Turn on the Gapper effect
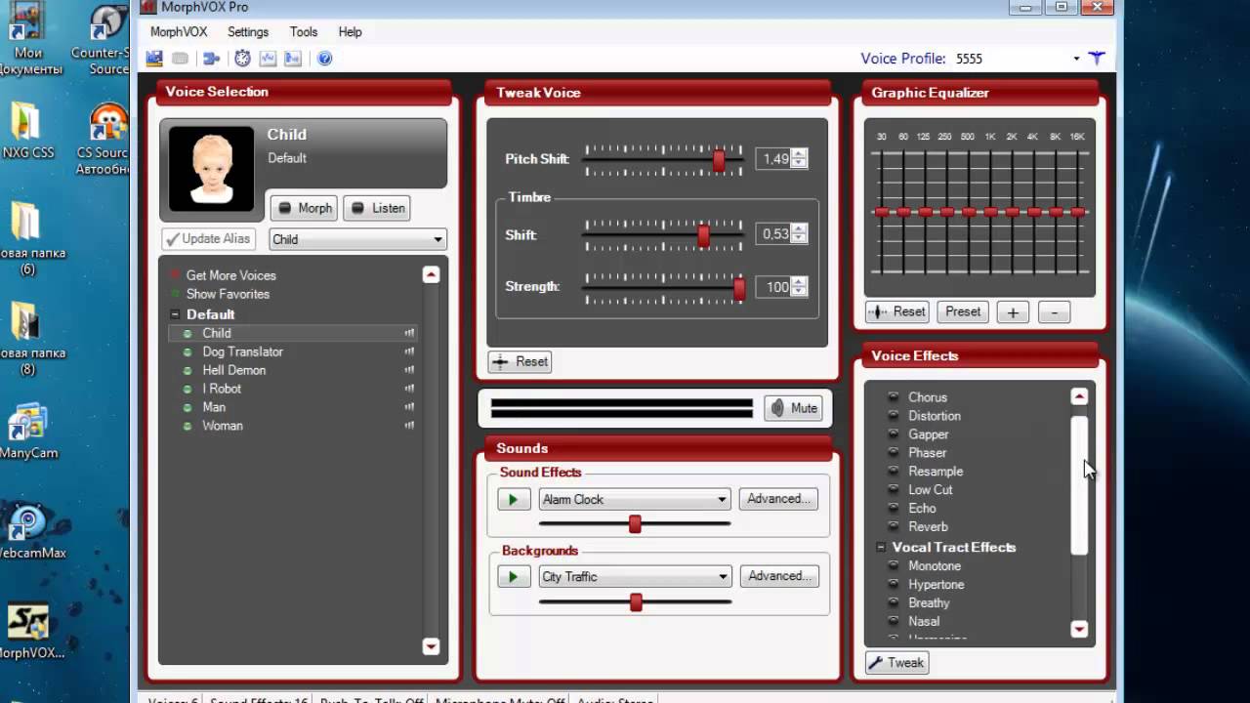 click(893, 434)
